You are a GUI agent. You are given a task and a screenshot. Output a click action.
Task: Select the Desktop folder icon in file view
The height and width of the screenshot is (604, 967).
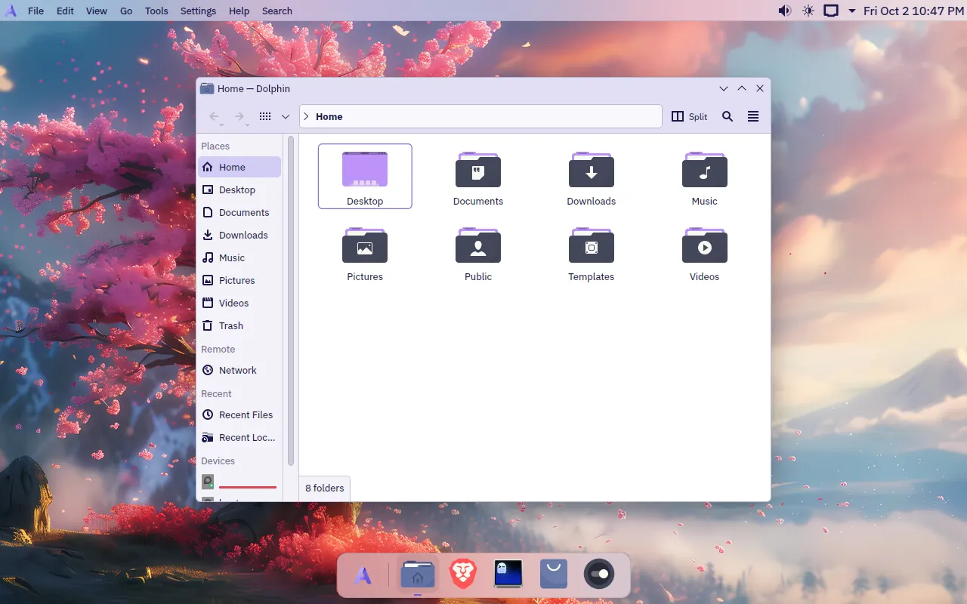[x=365, y=170]
